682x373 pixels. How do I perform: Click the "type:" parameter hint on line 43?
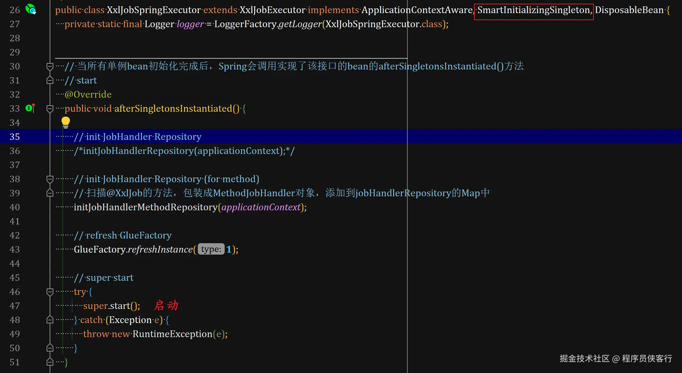[211, 249]
